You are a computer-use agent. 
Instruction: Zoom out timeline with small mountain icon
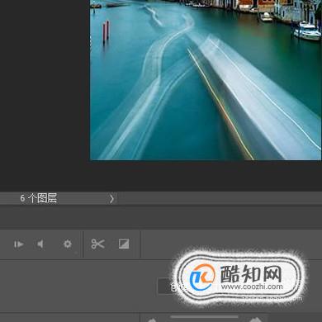(x=152, y=320)
